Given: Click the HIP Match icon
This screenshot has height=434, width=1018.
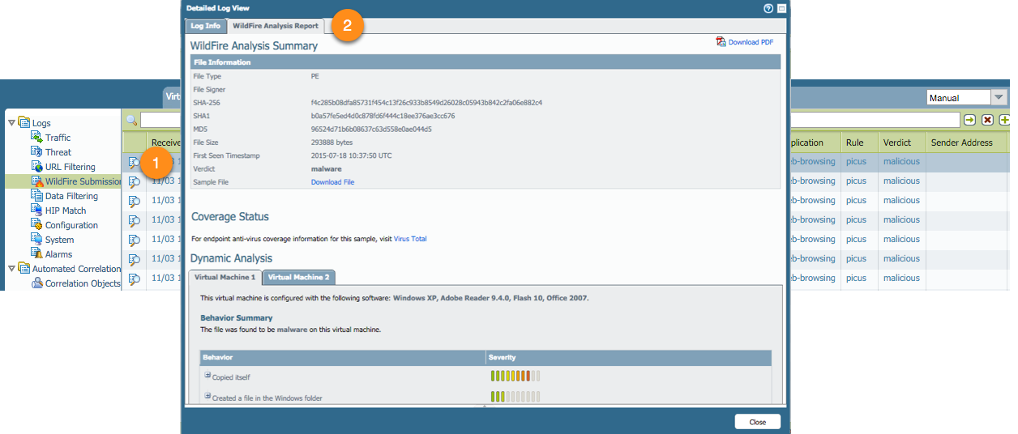Looking at the screenshot, I should click(x=36, y=211).
